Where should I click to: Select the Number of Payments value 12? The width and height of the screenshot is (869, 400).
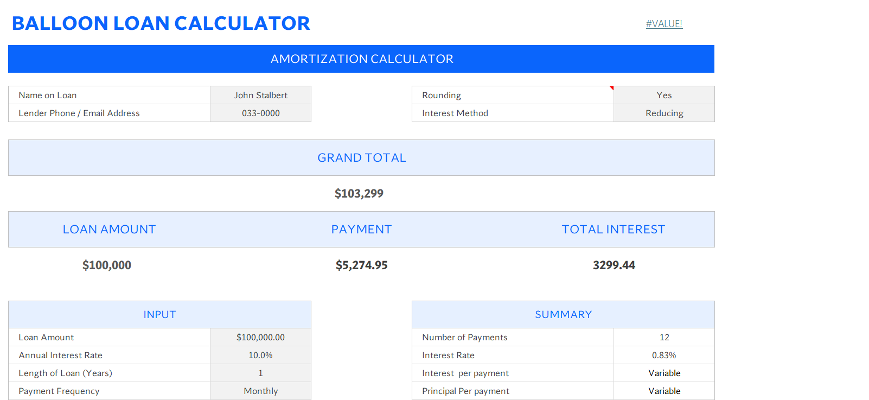[664, 337]
